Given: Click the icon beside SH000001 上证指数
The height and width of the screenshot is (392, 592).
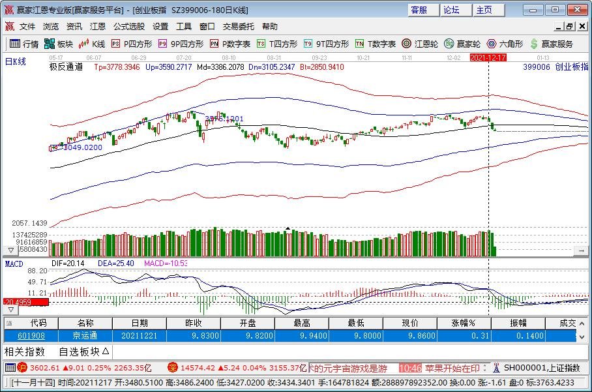Looking at the screenshot, I should coord(496,367).
